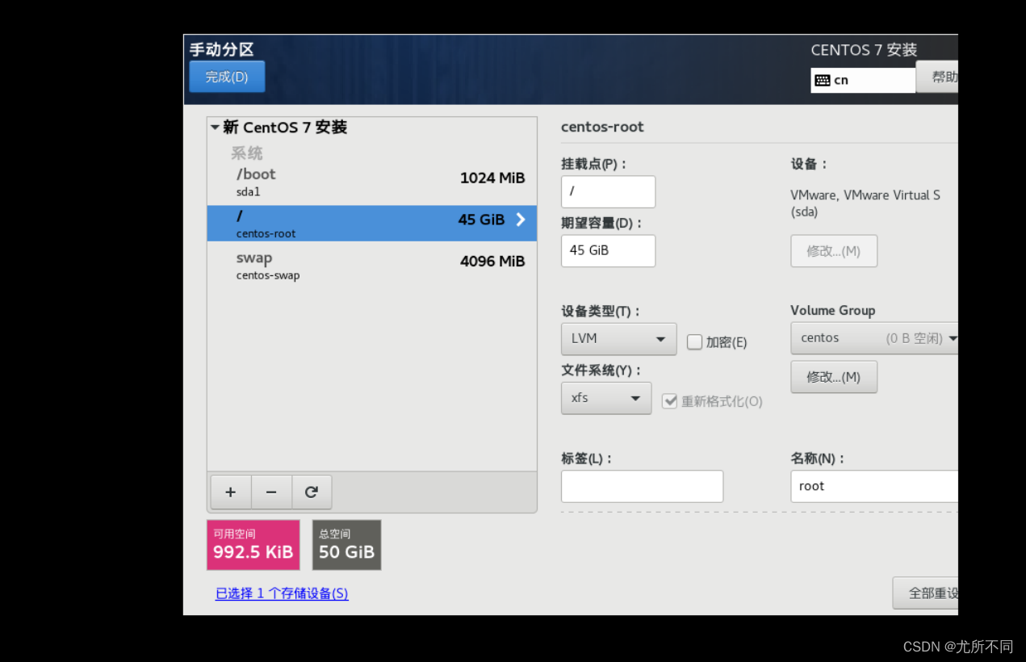This screenshot has height=662, width=1026.
Task: Open the Volume Group centos dropdown
Action: (875, 338)
